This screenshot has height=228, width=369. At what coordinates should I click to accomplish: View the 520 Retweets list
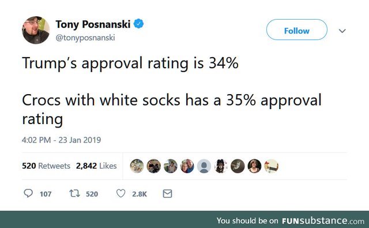[x=46, y=166]
